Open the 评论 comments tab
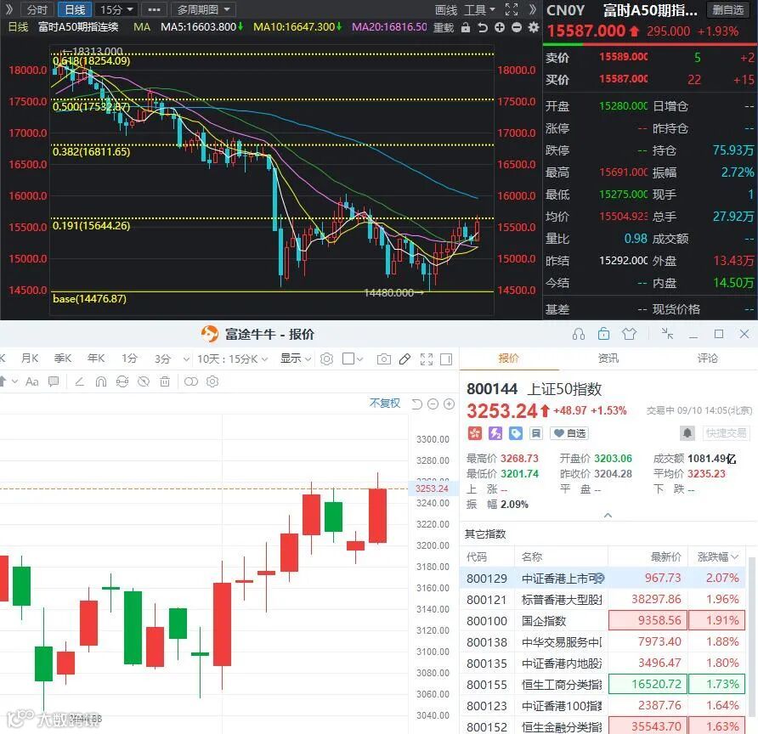This screenshot has width=758, height=734. pyautogui.click(x=707, y=358)
